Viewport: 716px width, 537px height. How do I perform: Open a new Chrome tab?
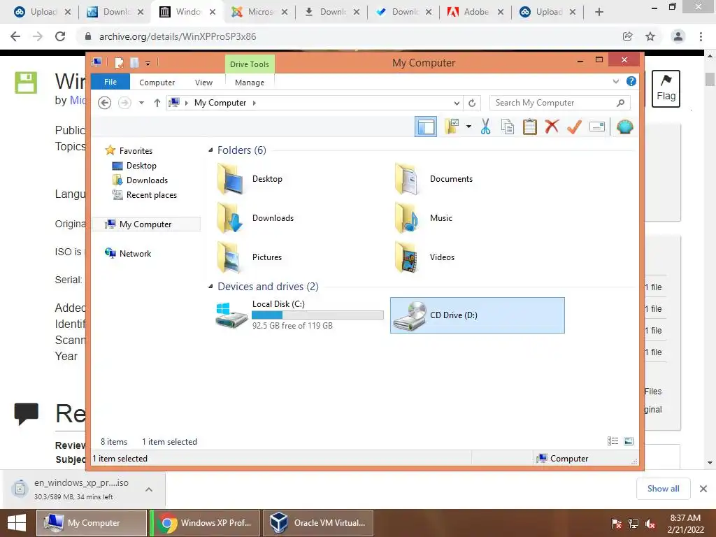[599, 12]
